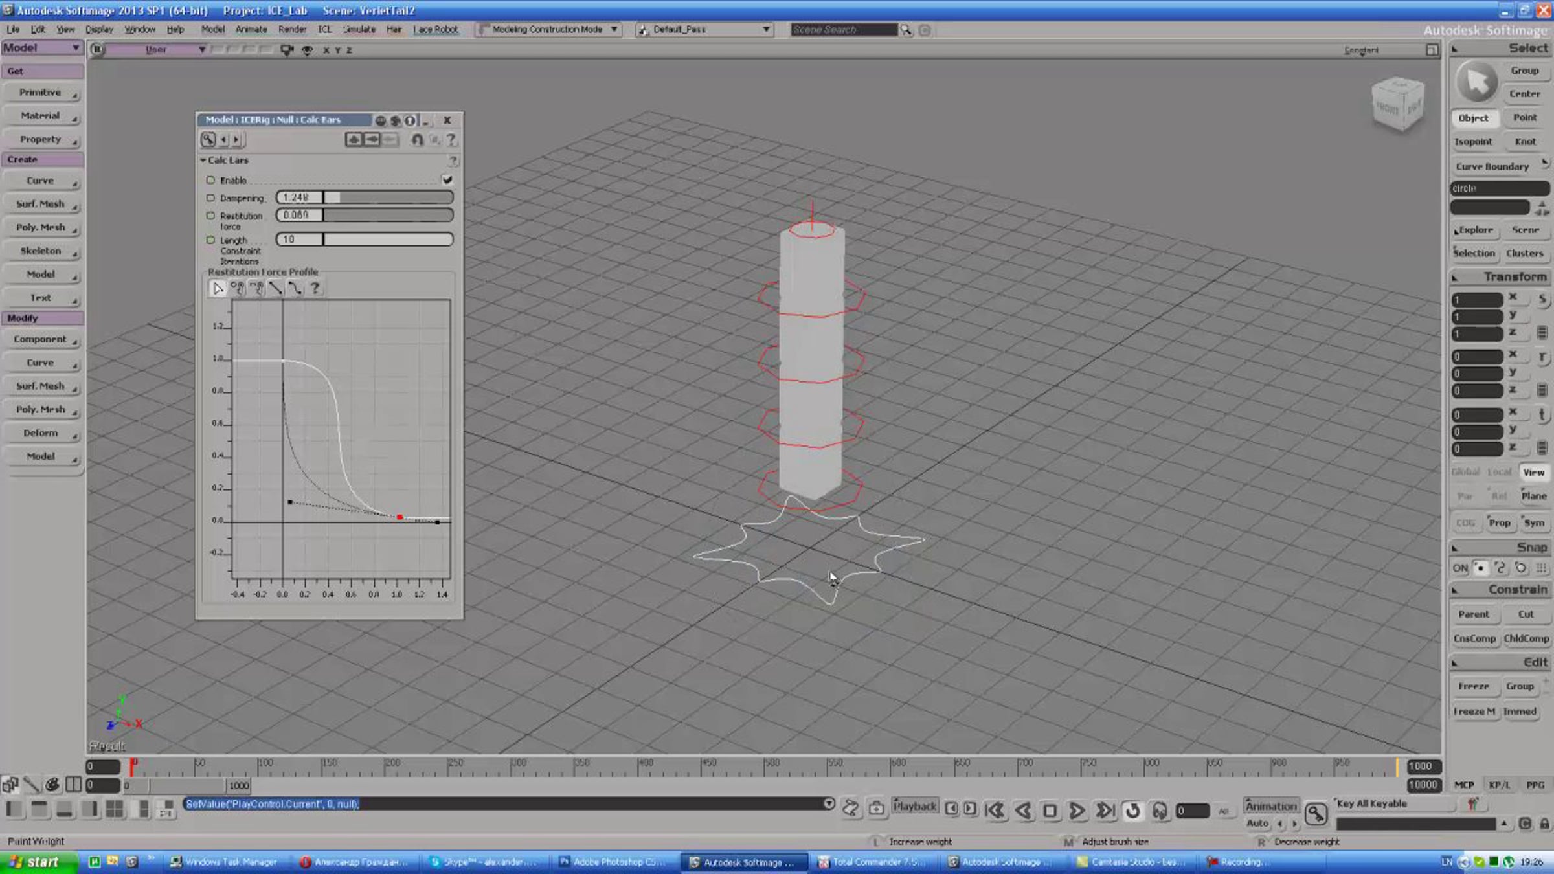1554x874 pixels.
Task: Open the Animation menu button
Action: 1271,806
